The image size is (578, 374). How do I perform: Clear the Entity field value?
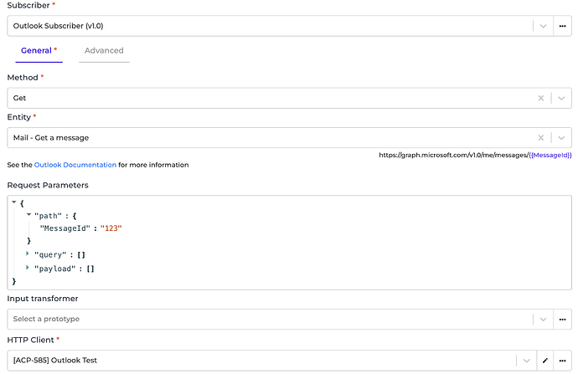(541, 138)
